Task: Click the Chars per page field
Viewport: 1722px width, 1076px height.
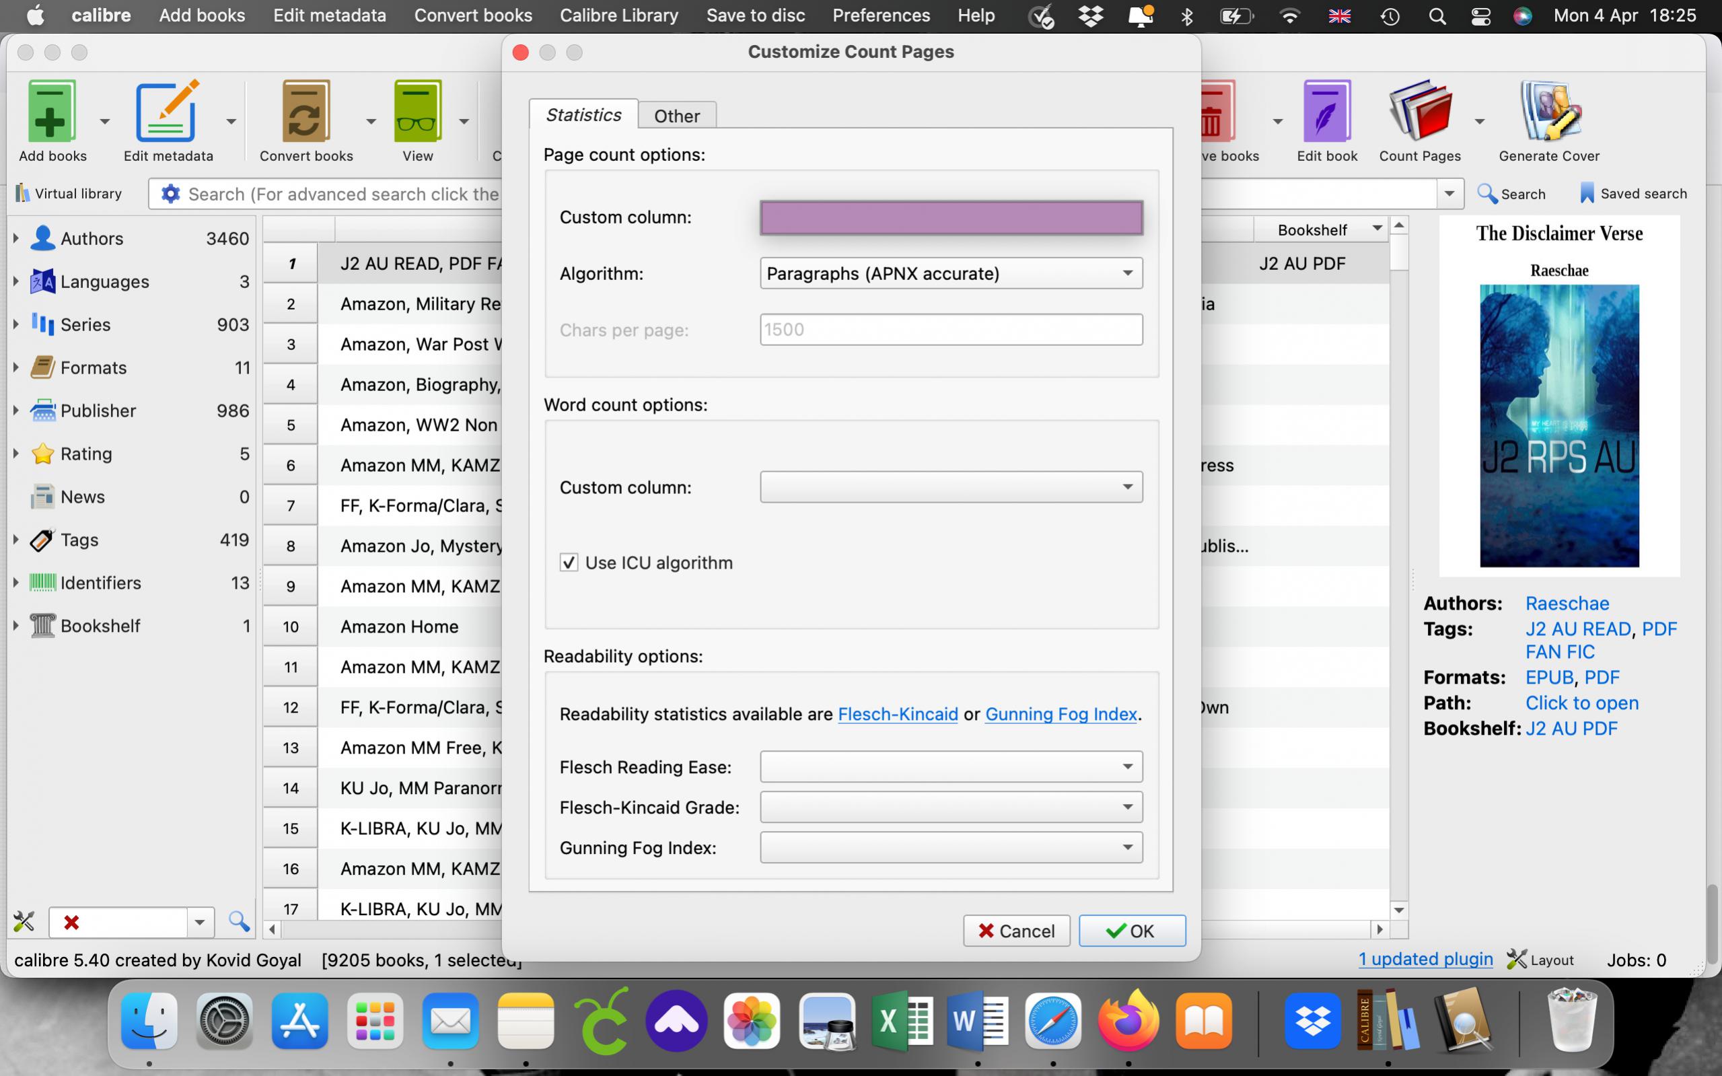Action: [x=951, y=330]
